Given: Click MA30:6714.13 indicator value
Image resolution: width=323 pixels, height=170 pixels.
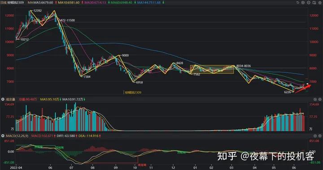Looking at the screenshot, I should coord(95,3).
